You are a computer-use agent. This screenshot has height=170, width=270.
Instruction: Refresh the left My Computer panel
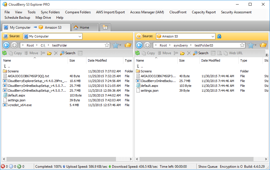pos(4,53)
